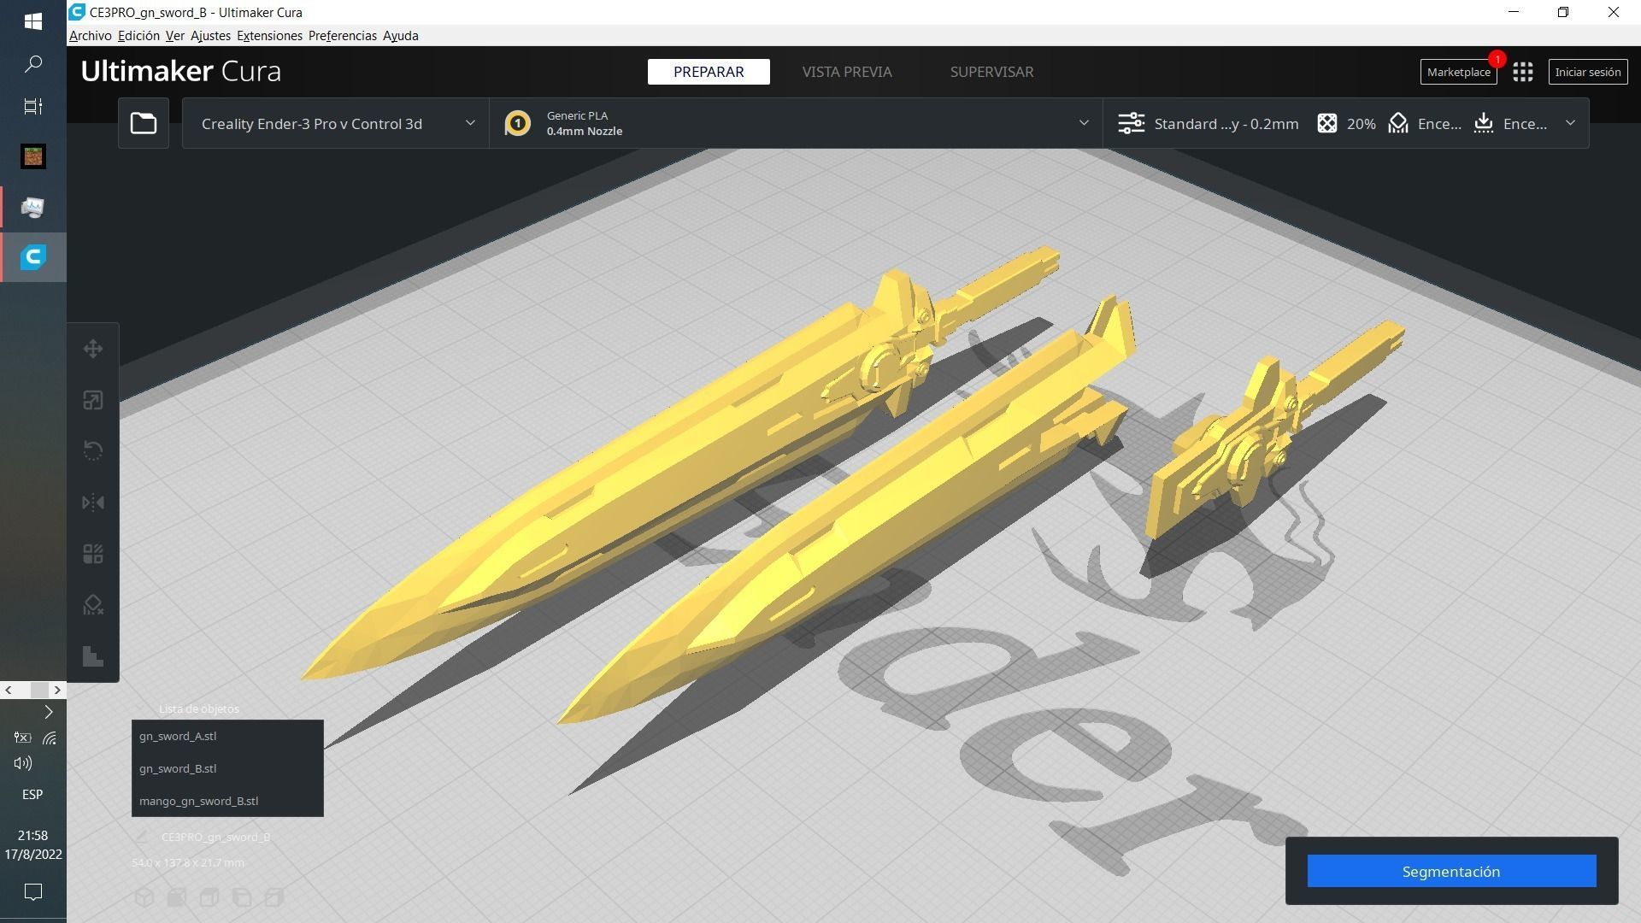The image size is (1641, 923).
Task: Open the Archivo menu
Action: click(x=90, y=36)
